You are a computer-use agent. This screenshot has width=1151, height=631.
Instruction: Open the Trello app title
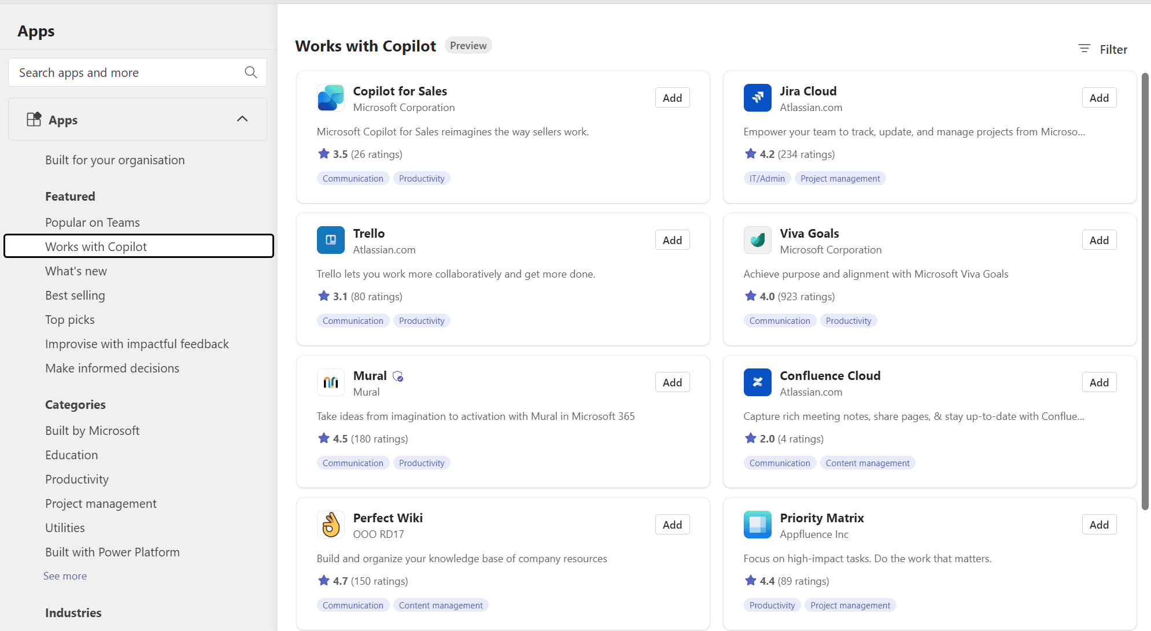coord(369,234)
